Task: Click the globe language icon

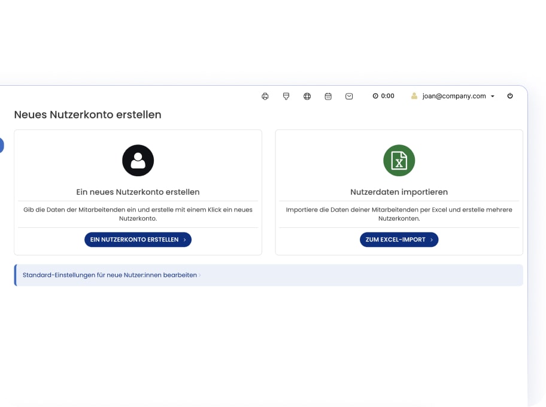Action: point(307,96)
